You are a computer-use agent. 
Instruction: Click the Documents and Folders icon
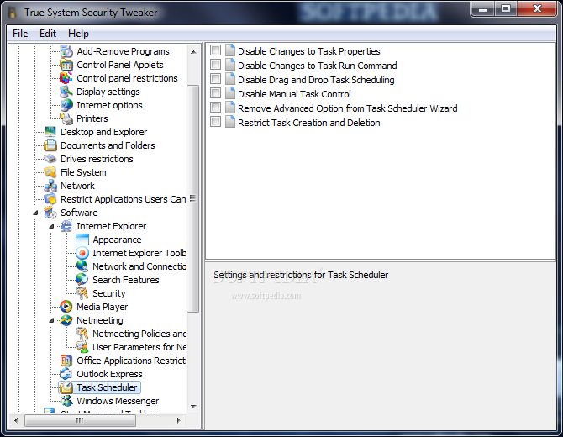coord(50,145)
